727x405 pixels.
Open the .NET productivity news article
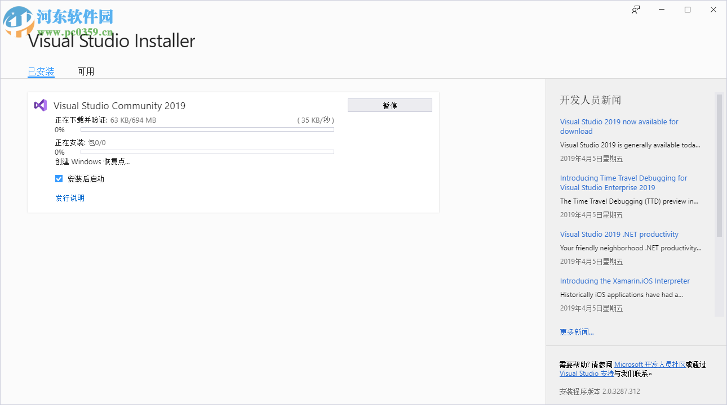point(619,234)
